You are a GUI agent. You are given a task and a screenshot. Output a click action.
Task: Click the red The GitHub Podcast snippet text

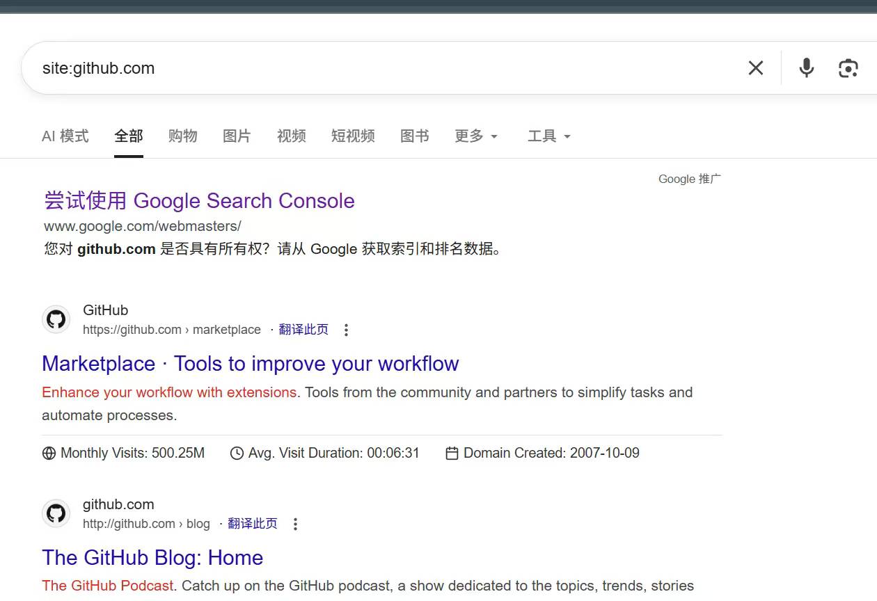(x=107, y=586)
